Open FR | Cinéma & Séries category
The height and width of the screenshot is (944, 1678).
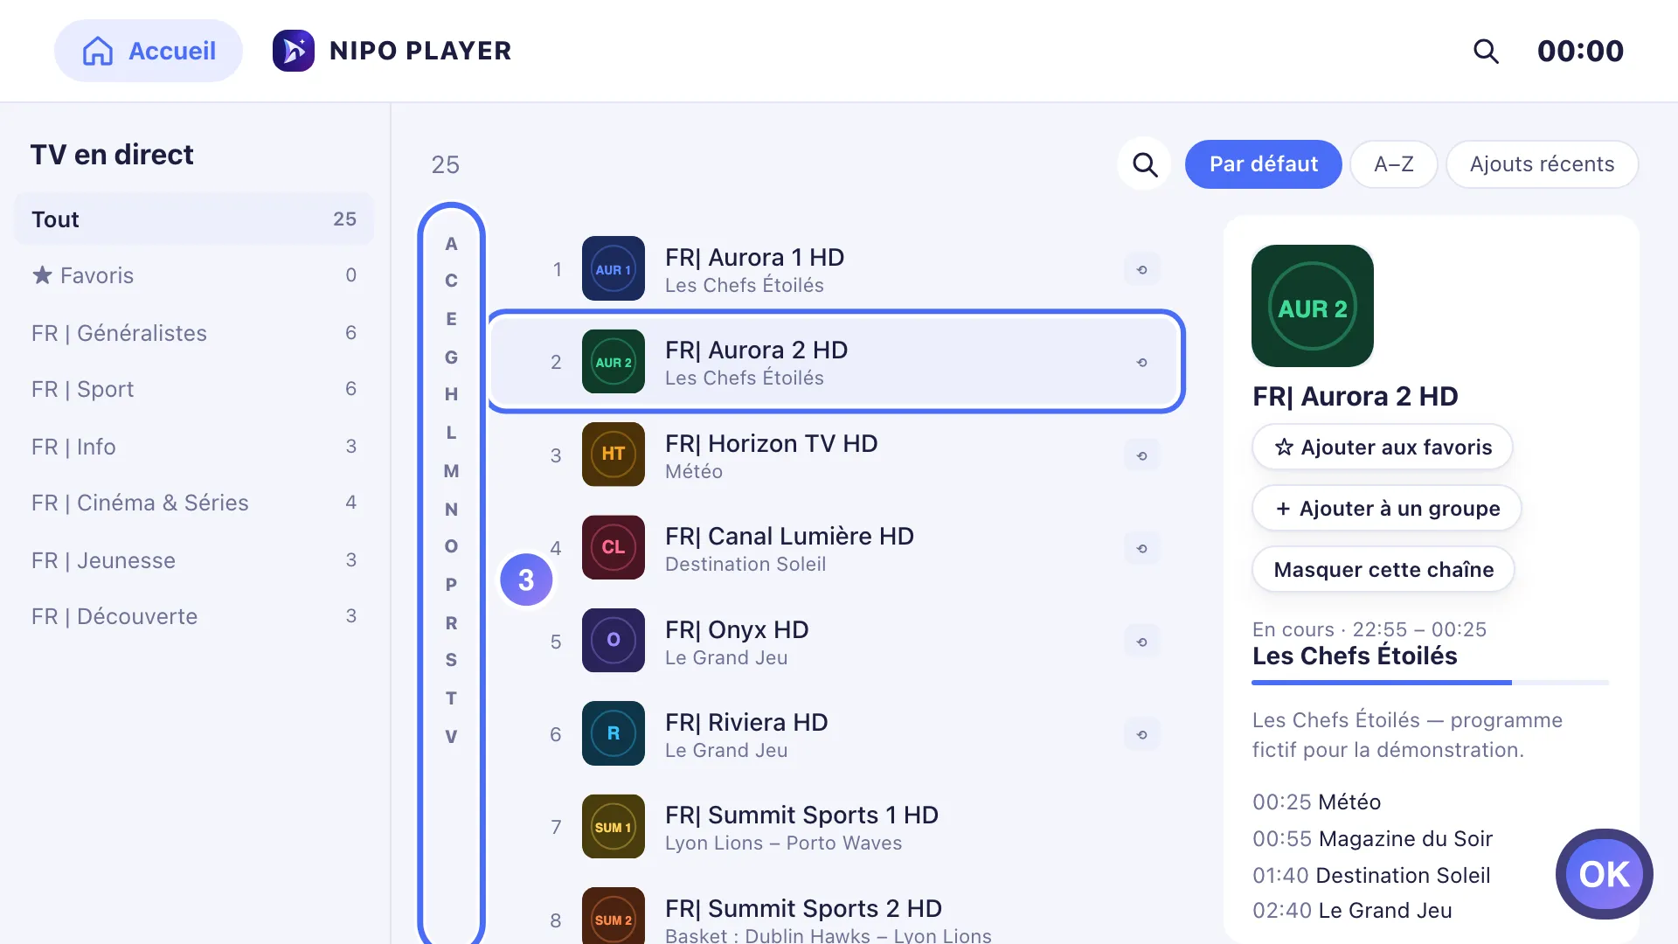(x=194, y=503)
